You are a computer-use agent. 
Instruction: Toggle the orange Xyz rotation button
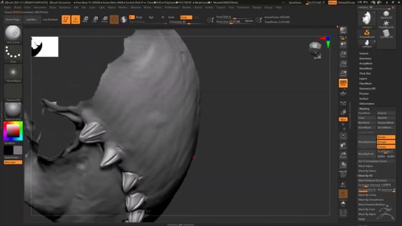click(x=343, y=119)
